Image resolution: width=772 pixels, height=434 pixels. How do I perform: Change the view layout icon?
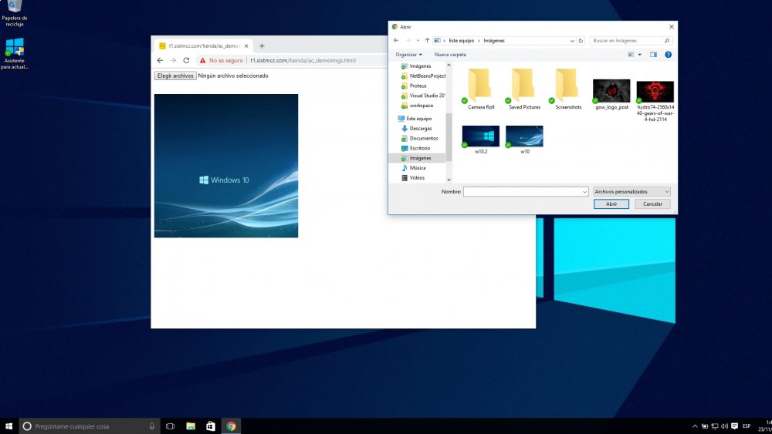[x=631, y=55]
